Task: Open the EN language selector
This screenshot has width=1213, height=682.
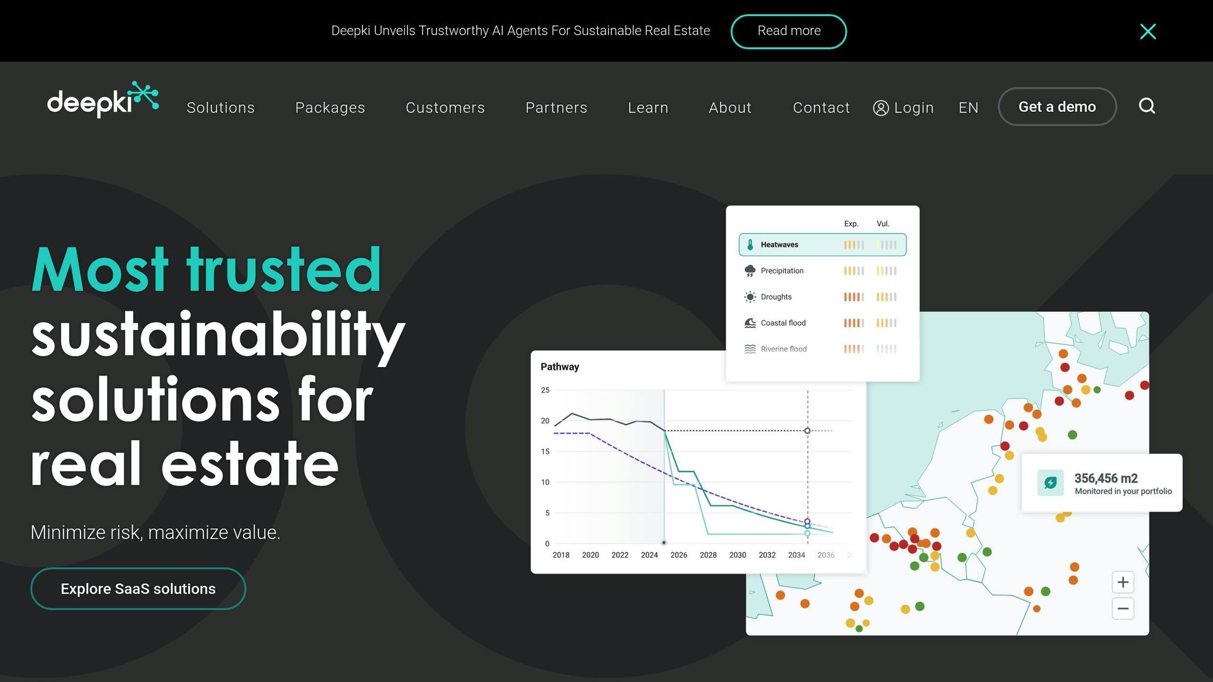Action: (x=968, y=108)
